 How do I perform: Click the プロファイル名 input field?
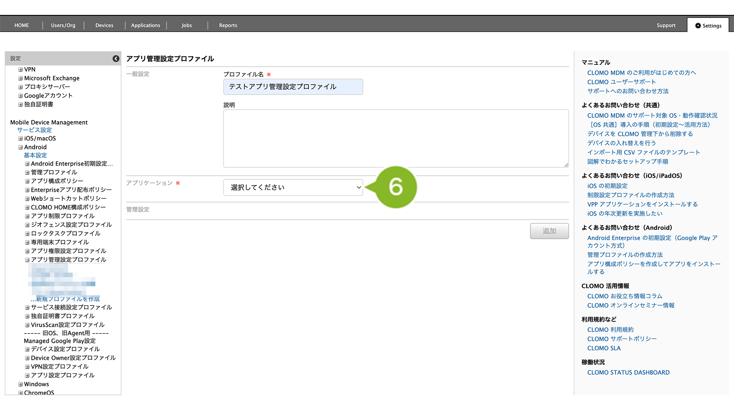pos(293,87)
